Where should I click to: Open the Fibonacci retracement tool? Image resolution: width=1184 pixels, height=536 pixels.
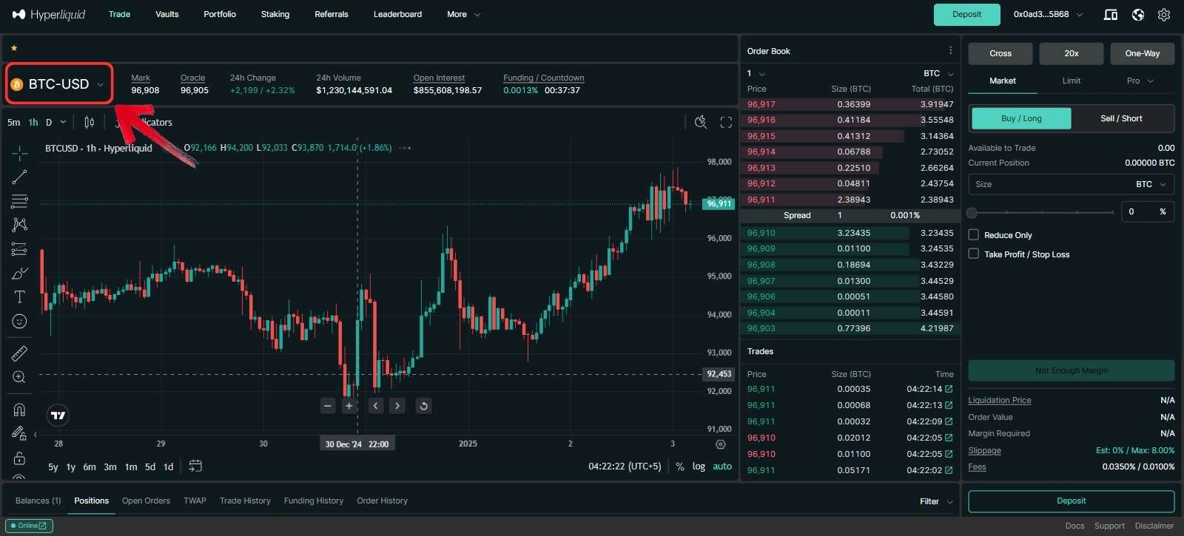click(19, 201)
